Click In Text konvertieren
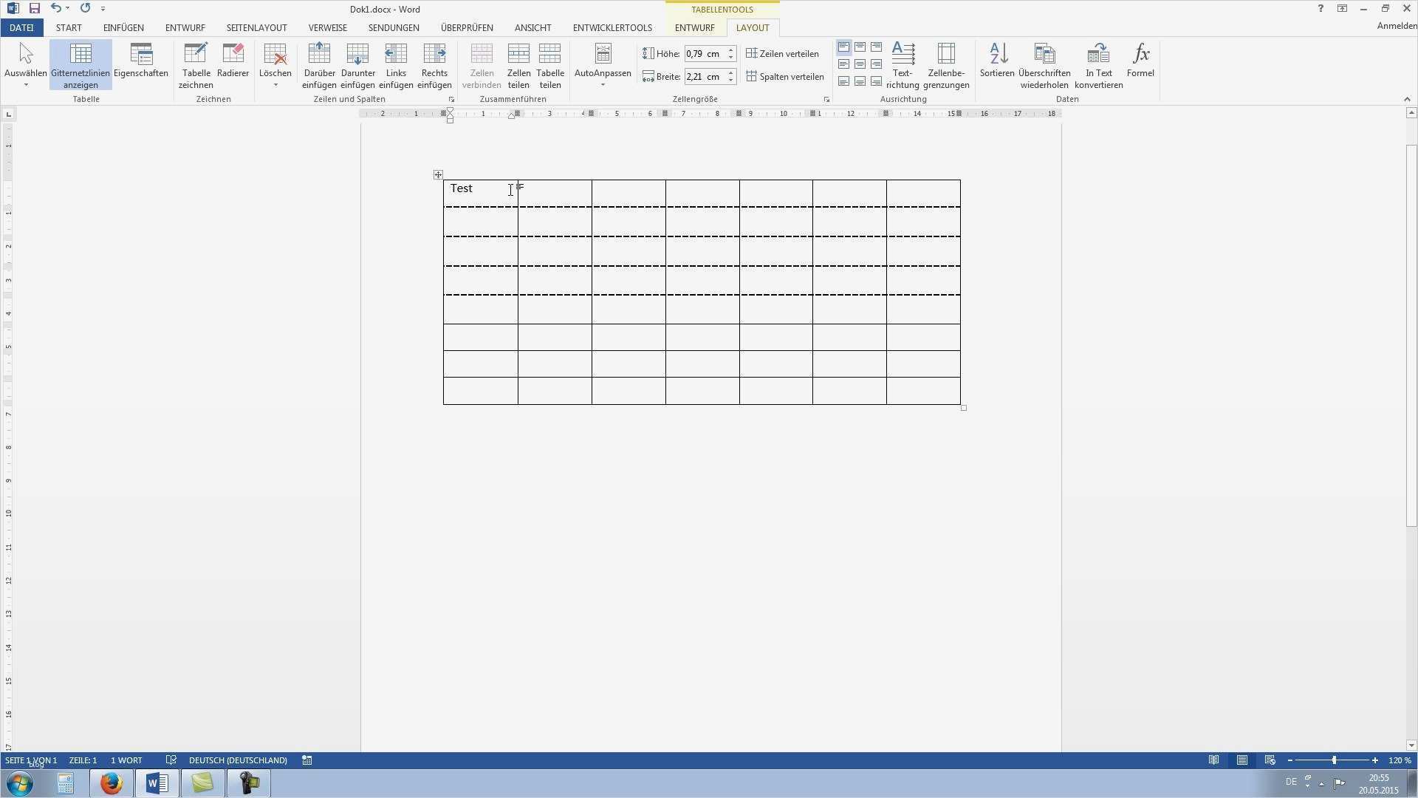 [x=1098, y=65]
